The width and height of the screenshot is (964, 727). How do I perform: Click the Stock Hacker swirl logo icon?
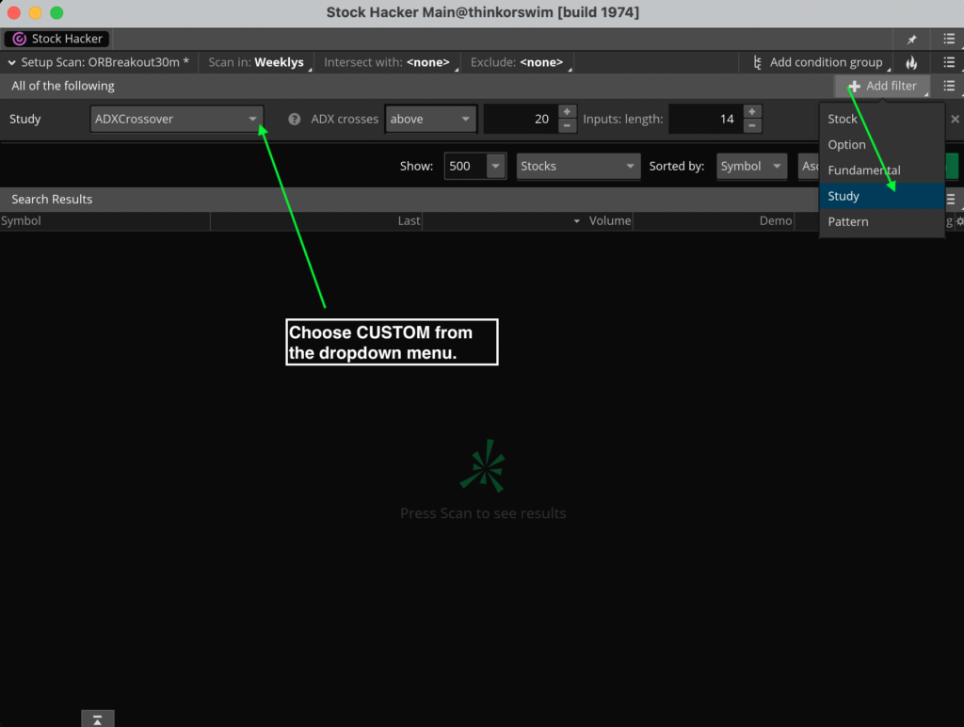coord(20,39)
